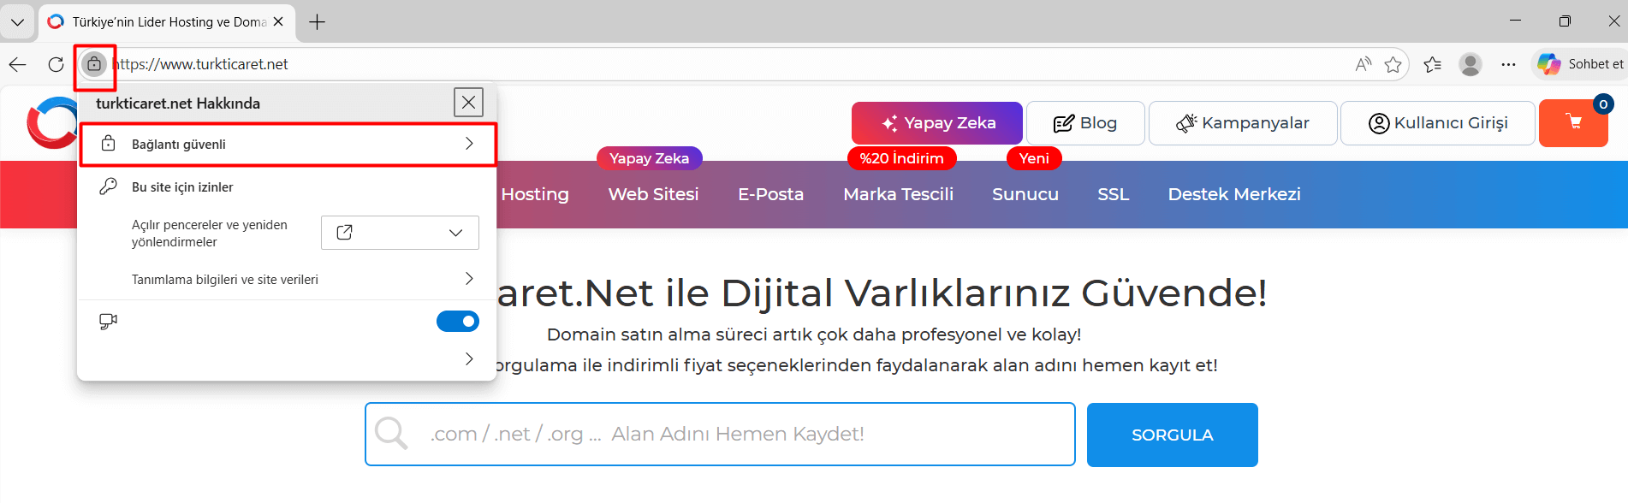Open the browser profile avatar
1628x503 pixels.
coord(1470,64)
